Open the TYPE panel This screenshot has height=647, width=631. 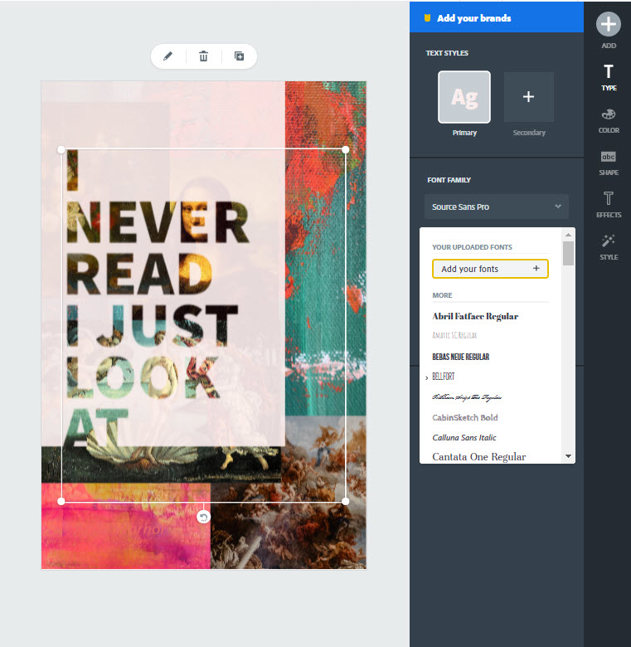coord(609,77)
